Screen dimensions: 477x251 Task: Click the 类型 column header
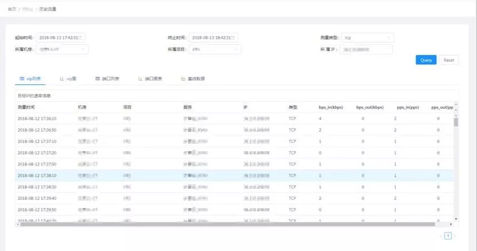[x=293, y=107]
